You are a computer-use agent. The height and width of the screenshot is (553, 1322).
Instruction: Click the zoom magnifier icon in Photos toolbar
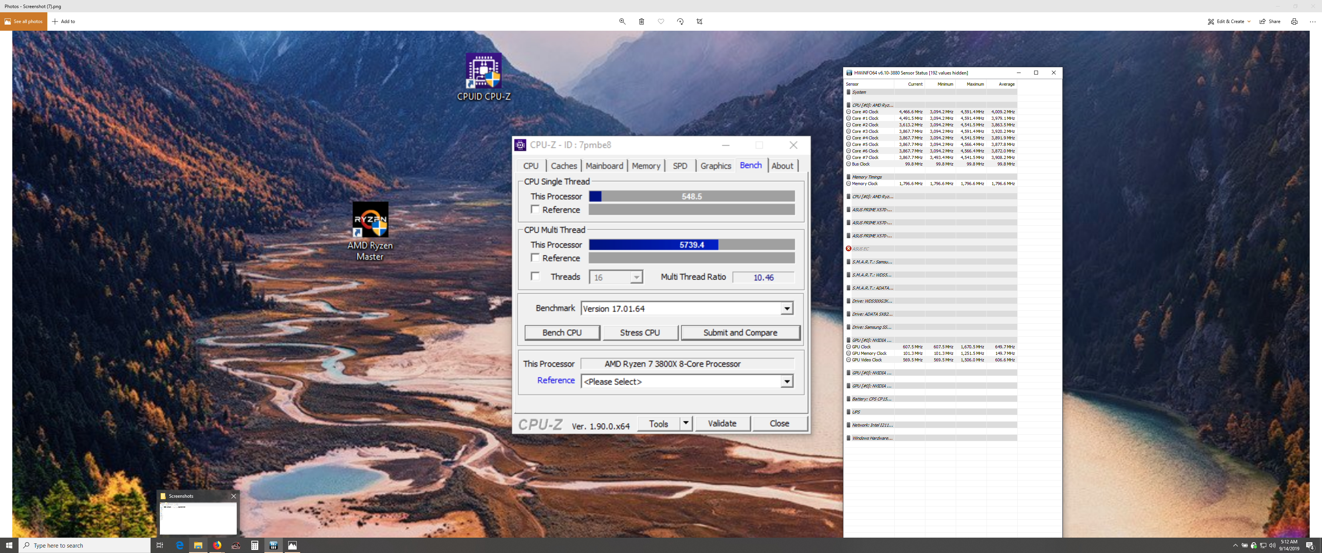pos(622,22)
